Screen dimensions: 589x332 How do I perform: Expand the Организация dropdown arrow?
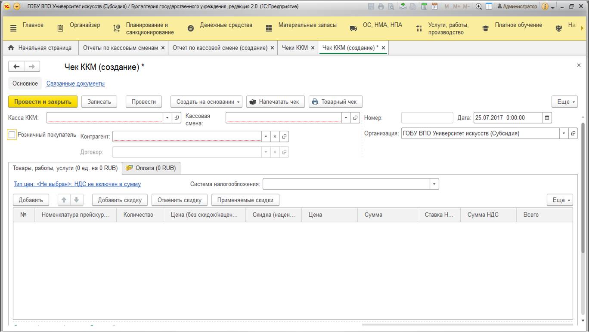(x=564, y=133)
